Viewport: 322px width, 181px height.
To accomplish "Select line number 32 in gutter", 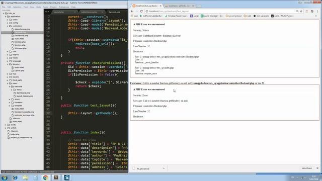I will (x=48, y=113).
